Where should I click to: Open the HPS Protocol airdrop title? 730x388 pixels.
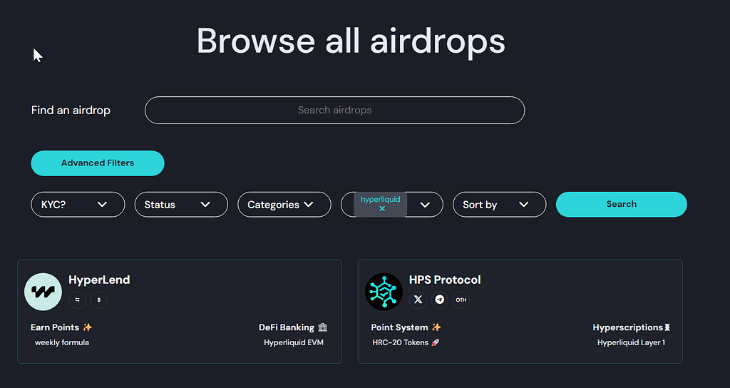coord(445,280)
